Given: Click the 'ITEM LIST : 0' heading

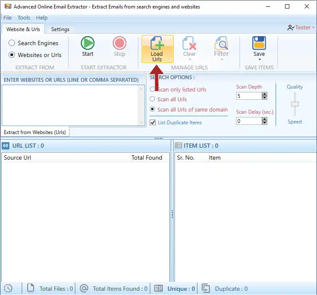Looking at the screenshot, I should click(x=201, y=146).
